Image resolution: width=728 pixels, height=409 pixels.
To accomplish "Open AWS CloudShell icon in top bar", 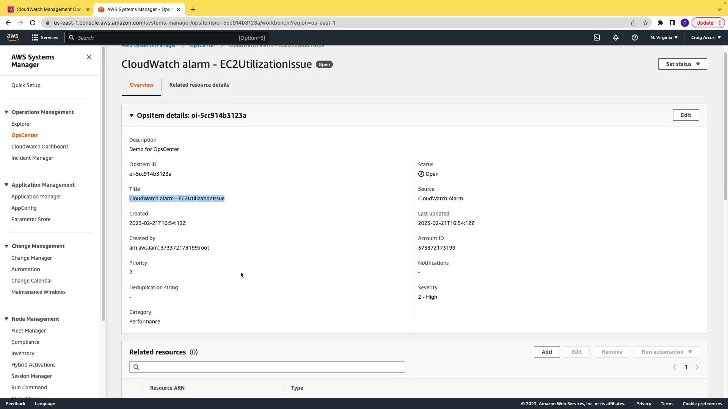I will [x=597, y=37].
